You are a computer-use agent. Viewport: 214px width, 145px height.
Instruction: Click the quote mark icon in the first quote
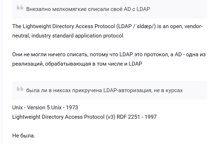[x=20, y=8]
